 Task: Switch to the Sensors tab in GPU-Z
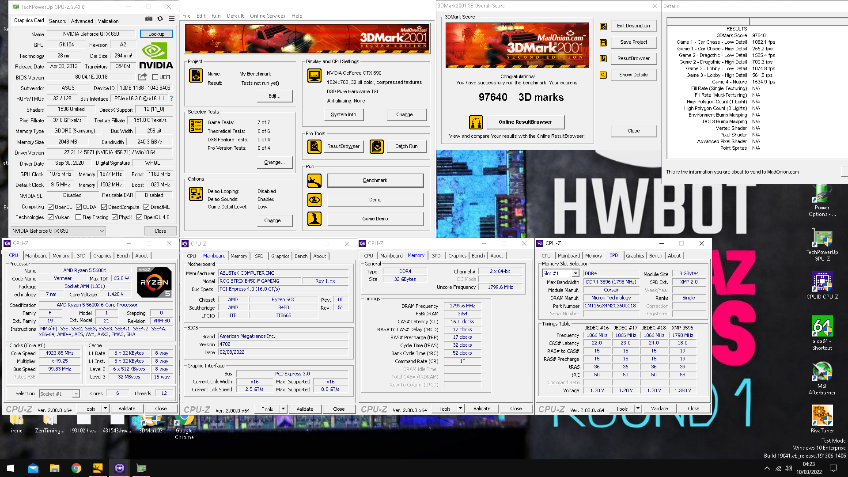click(x=57, y=21)
